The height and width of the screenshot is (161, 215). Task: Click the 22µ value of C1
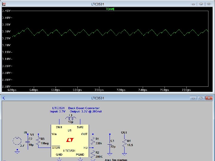pos(113,147)
